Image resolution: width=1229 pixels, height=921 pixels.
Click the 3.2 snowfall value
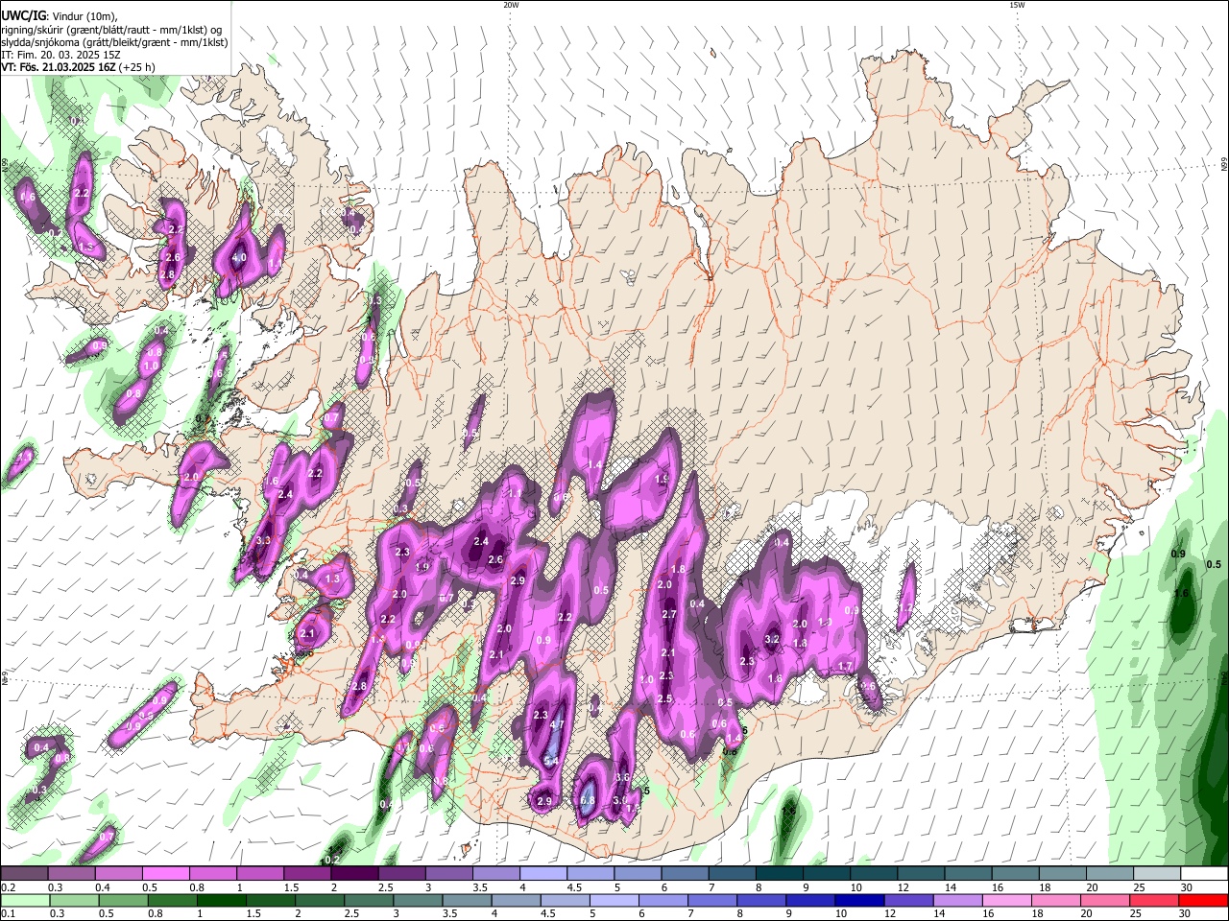(x=771, y=639)
